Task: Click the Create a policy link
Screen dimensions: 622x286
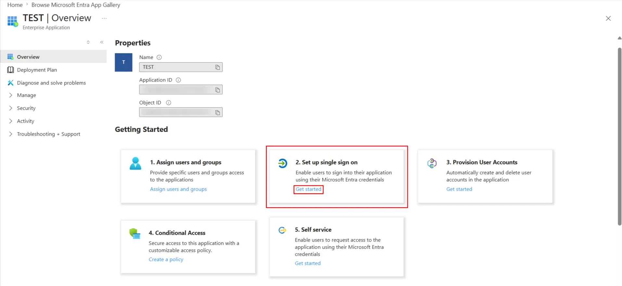Action: (x=166, y=259)
